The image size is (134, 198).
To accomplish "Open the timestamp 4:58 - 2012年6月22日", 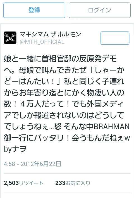I will pyautogui.click(x=32, y=164).
